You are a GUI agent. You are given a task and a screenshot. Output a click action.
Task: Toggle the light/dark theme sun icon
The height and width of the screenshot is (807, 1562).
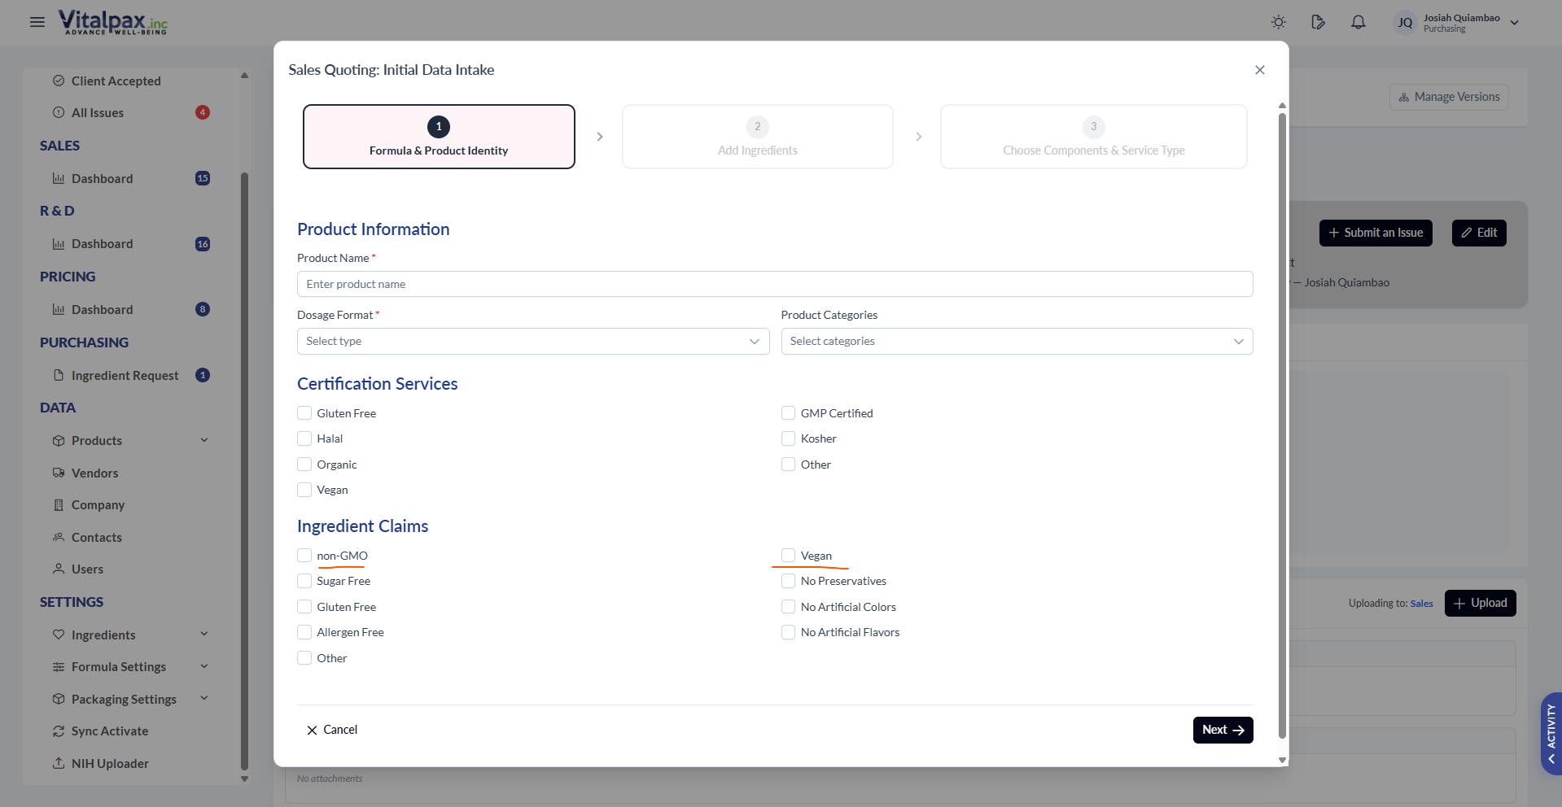(x=1279, y=22)
